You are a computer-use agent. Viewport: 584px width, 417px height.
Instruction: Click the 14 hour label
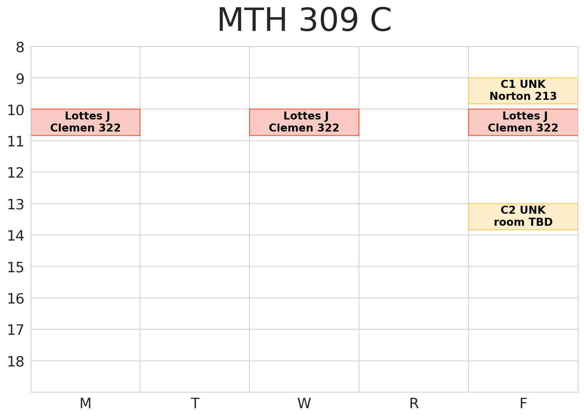tap(16, 236)
